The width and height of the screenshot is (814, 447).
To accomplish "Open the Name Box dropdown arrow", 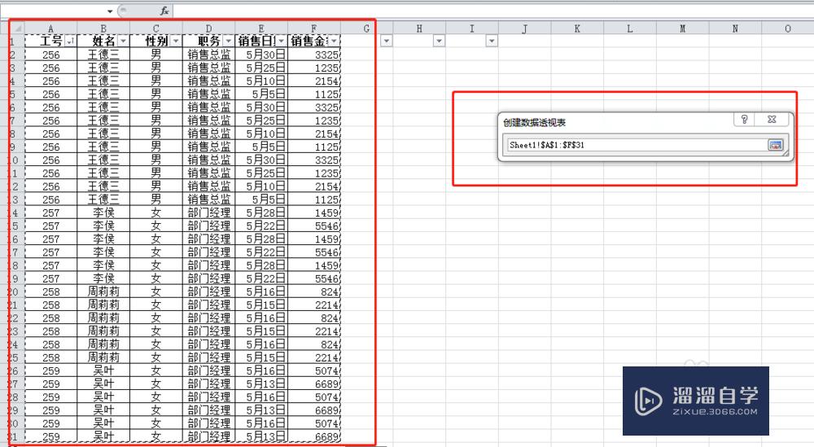I will click(110, 11).
